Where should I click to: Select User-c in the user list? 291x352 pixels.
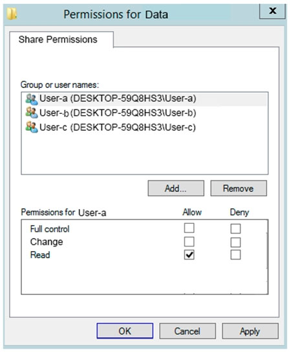pyautogui.click(x=144, y=127)
